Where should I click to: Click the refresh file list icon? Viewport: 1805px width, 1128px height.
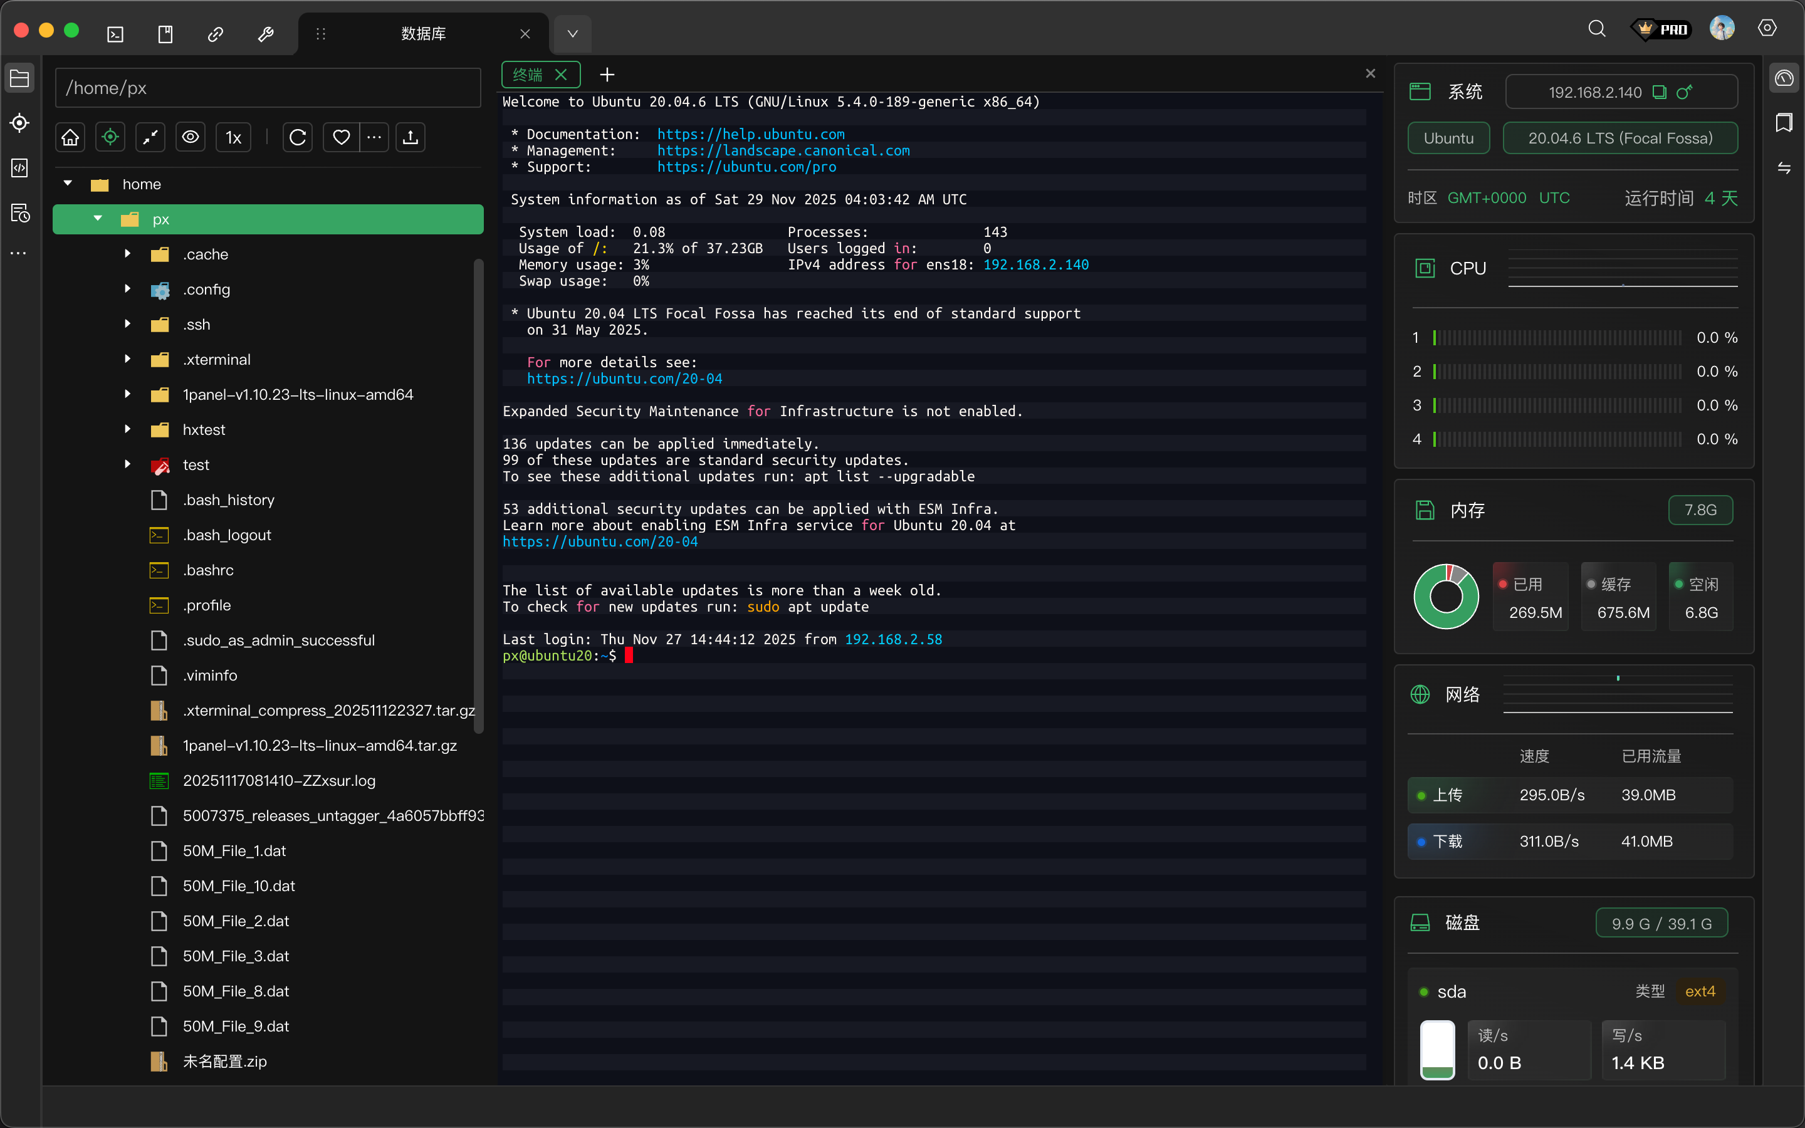click(x=298, y=137)
